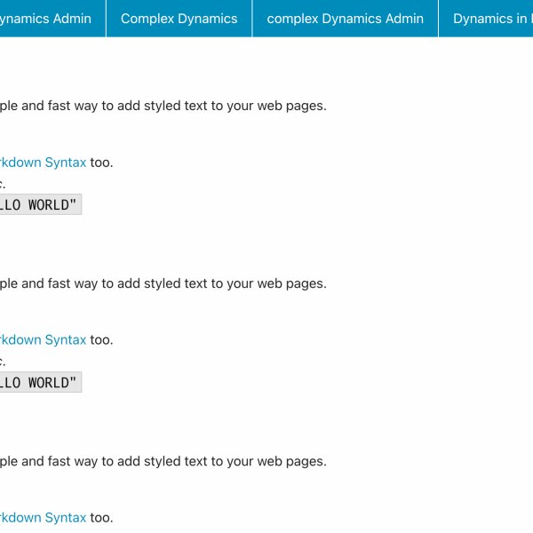
Task: Click the second 'HELLO WORLD' code block
Action: (39, 383)
